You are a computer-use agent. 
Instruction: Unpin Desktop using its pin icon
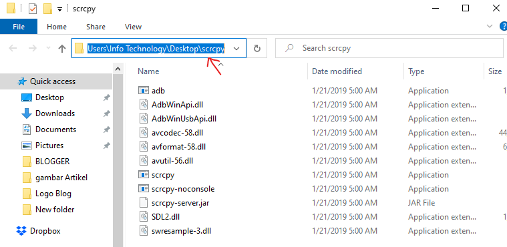(106, 97)
